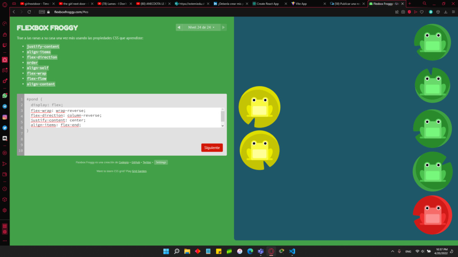The width and height of the screenshot is (458, 257).
Task: Open Easy Setup menu icon
Action: coord(454,12)
